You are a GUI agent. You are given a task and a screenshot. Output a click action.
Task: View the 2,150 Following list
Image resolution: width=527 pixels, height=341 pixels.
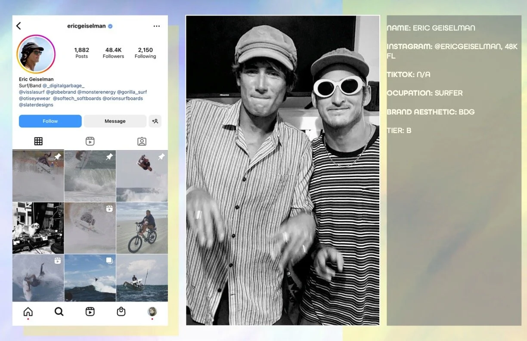(146, 53)
